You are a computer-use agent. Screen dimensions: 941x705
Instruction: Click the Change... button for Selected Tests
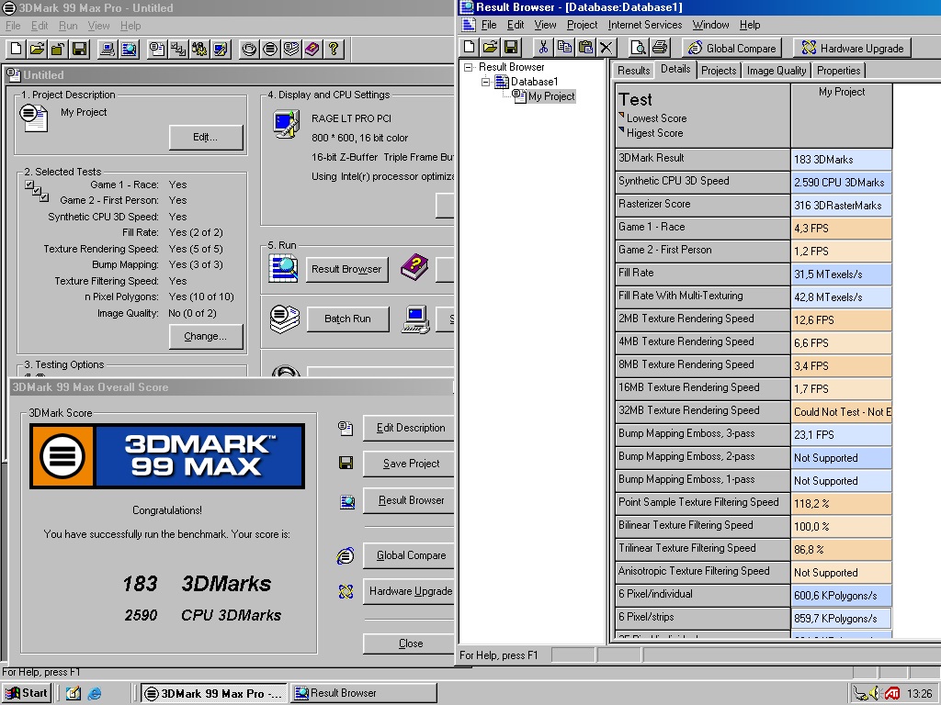(205, 336)
